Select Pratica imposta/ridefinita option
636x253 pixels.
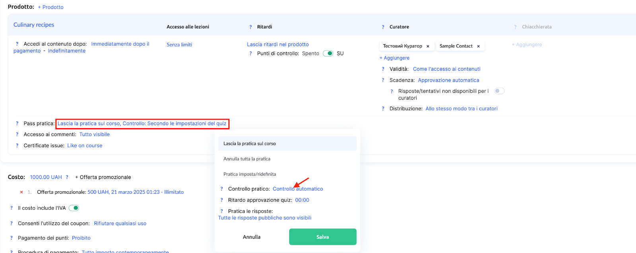click(x=250, y=174)
